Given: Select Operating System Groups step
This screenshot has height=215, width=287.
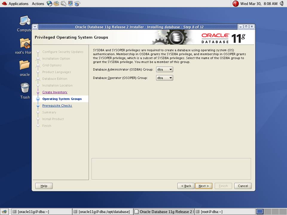Looking at the screenshot, I should (x=62, y=99).
